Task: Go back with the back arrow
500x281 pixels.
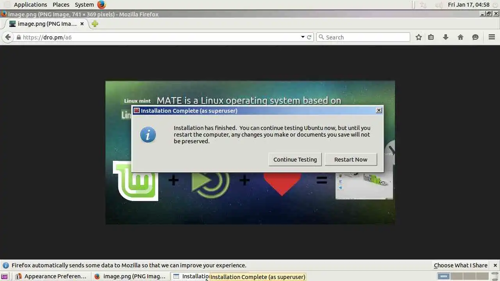Action: click(8, 37)
